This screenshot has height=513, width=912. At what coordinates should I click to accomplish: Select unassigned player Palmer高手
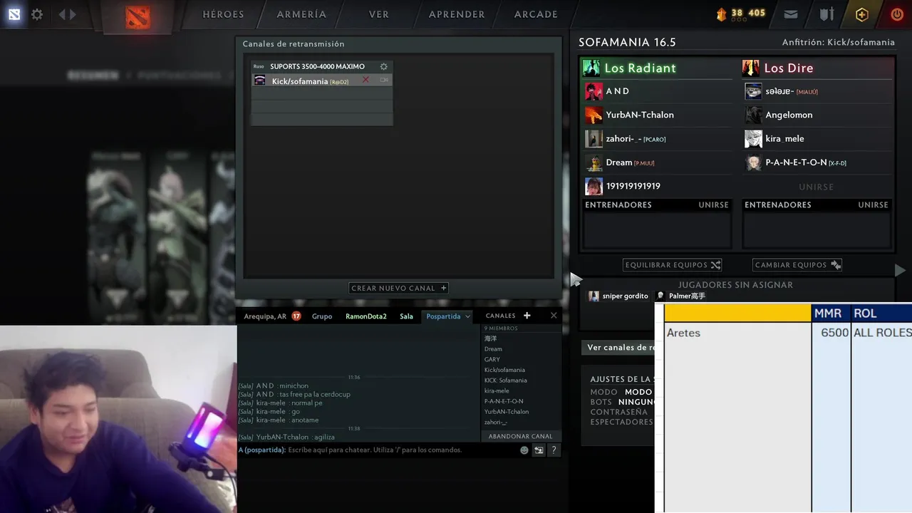coord(680,296)
